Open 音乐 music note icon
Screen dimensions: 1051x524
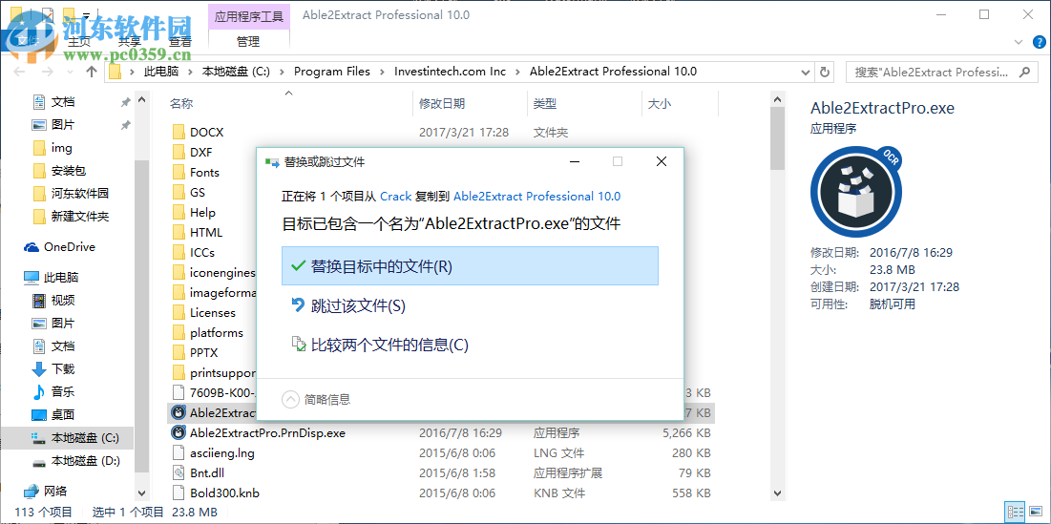point(39,391)
